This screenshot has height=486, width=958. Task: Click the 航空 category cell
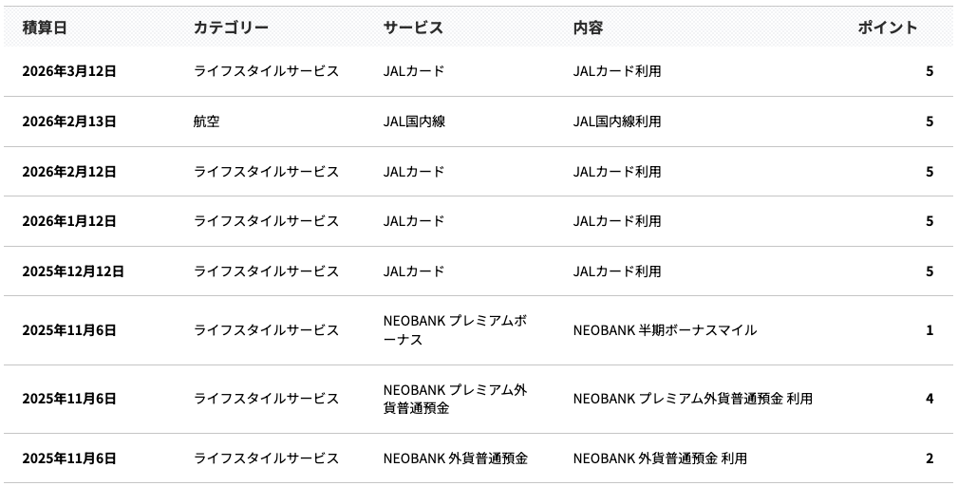pyautogui.click(x=207, y=121)
